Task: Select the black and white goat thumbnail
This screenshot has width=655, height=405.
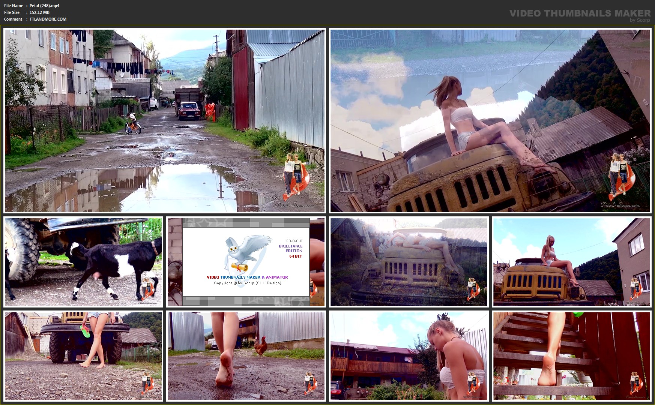Action: [x=83, y=262]
